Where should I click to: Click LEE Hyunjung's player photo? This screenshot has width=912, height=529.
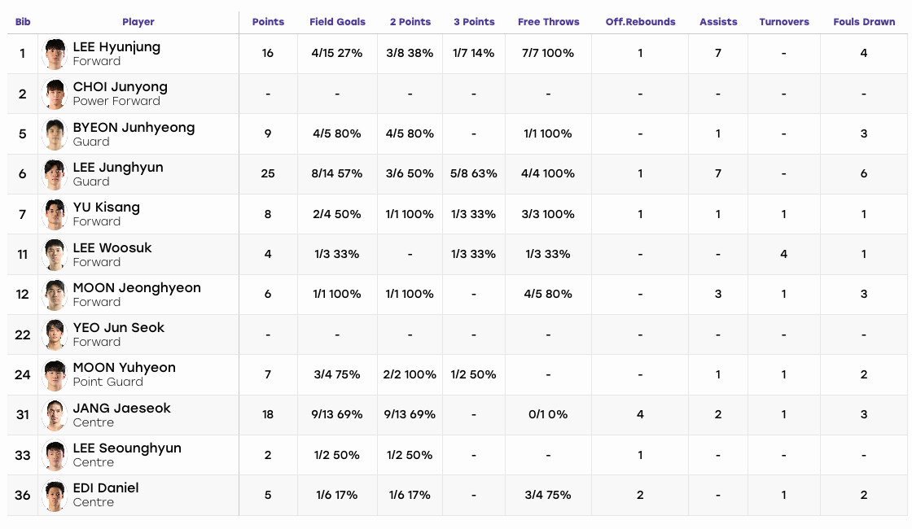55,54
